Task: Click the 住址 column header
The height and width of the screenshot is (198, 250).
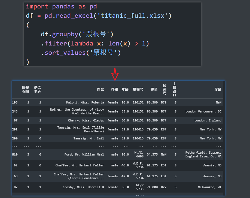Action: [x=218, y=89]
